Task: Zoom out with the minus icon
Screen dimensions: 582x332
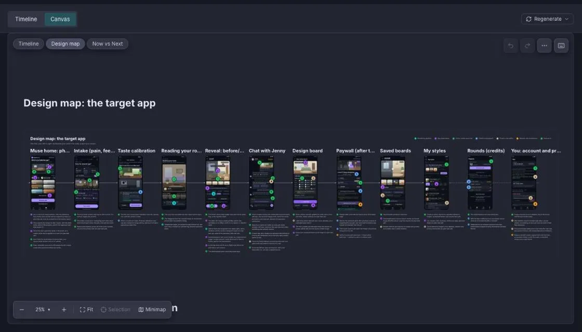Action: 22,310
